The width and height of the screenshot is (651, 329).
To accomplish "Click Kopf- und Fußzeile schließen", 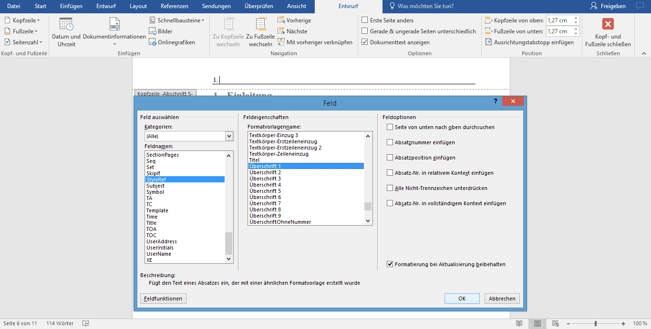I will coord(608,32).
